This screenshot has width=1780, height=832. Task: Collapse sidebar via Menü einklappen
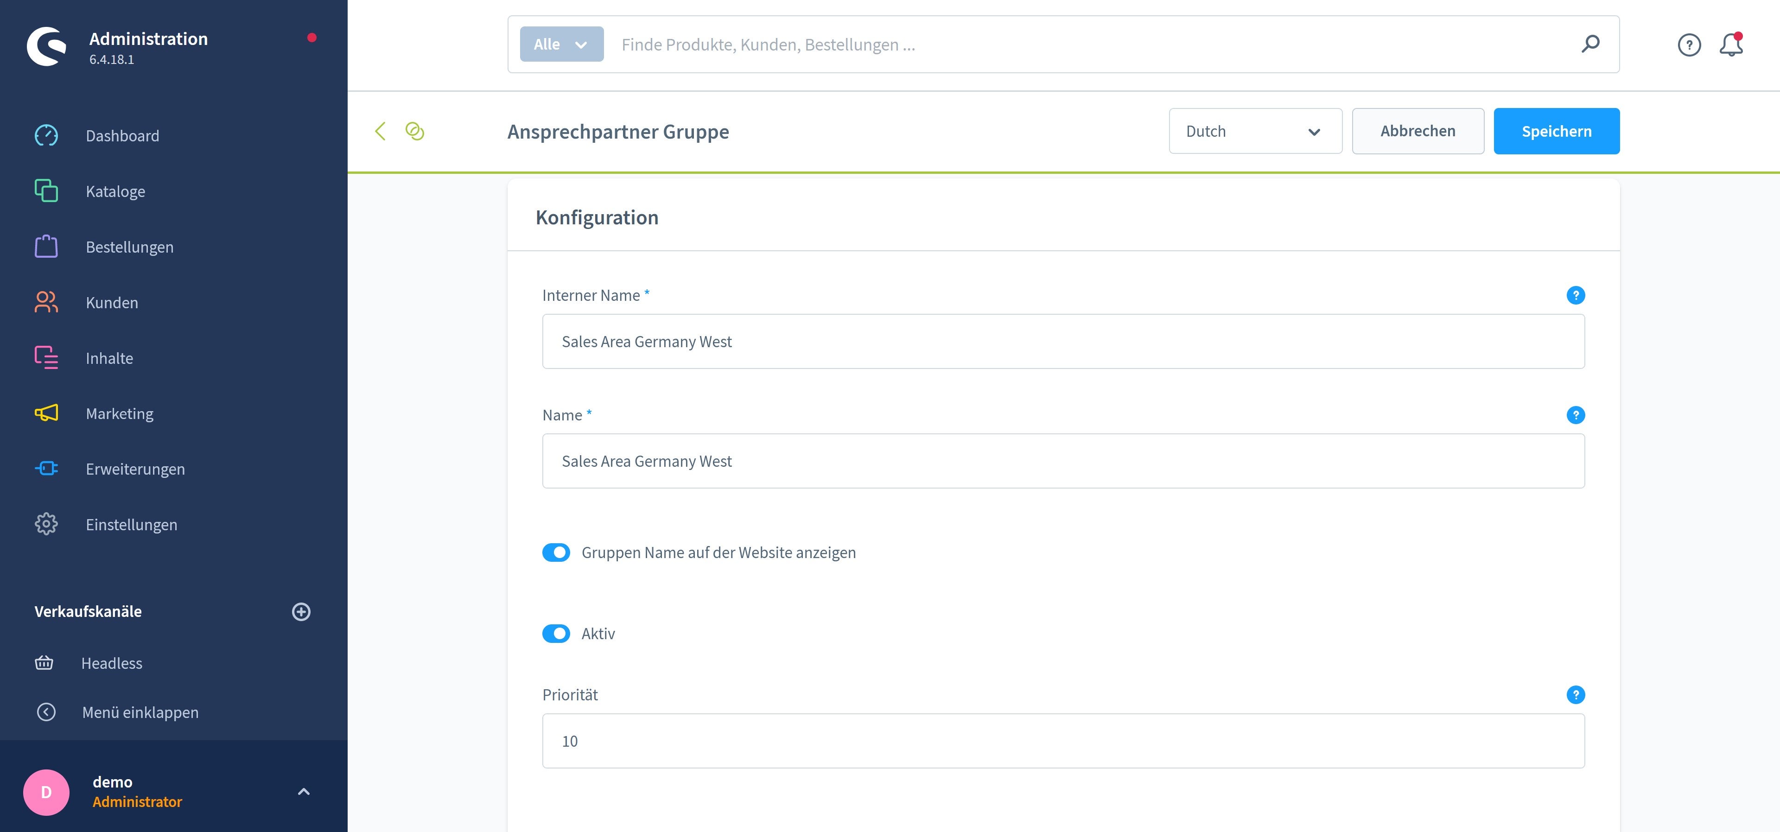pos(173,712)
